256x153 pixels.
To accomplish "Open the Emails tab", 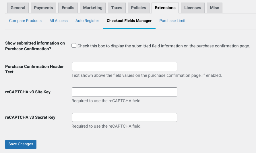I will pos(68,8).
